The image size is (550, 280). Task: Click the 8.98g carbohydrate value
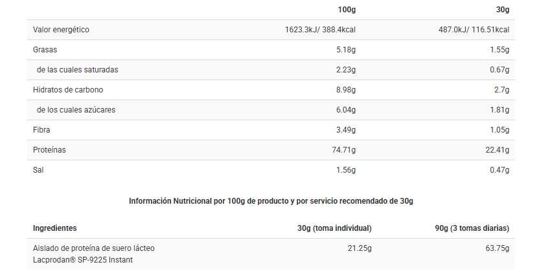(x=346, y=90)
